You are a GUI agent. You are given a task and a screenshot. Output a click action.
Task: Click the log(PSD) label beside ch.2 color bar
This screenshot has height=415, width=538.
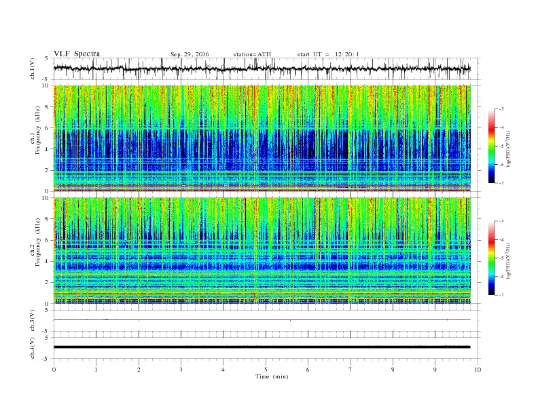(x=509, y=261)
